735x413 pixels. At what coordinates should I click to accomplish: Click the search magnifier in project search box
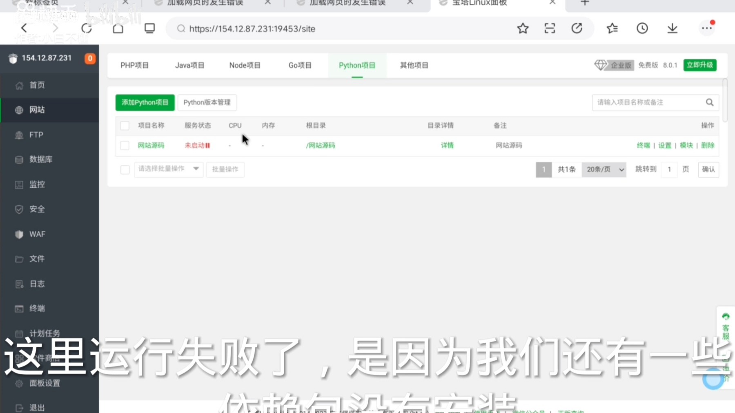pos(710,102)
